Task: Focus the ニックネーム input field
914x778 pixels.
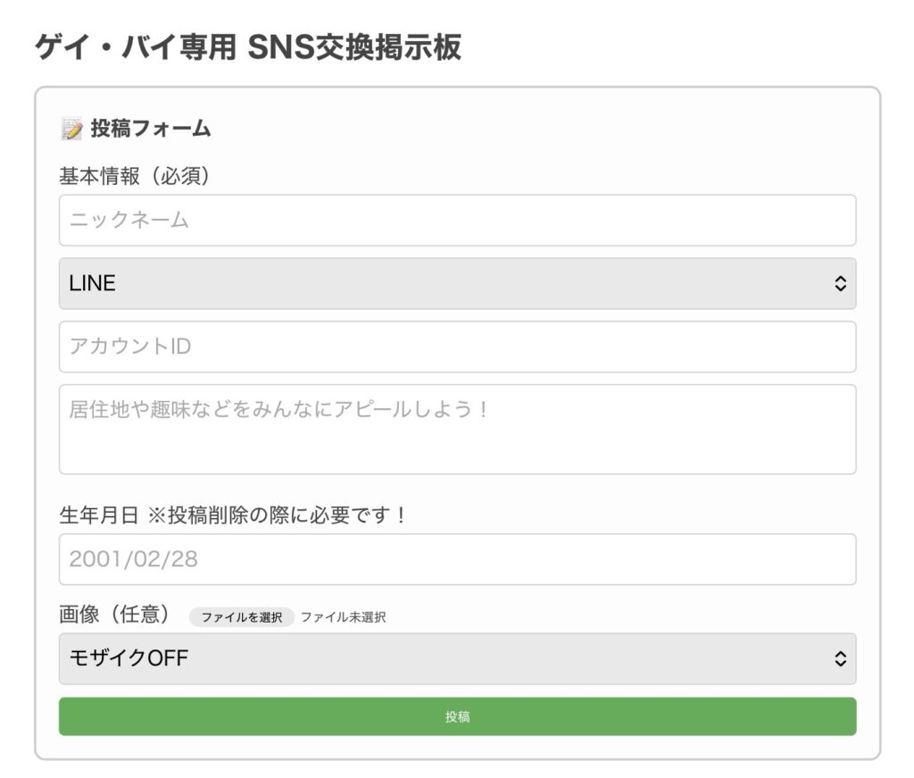Action: 457,221
